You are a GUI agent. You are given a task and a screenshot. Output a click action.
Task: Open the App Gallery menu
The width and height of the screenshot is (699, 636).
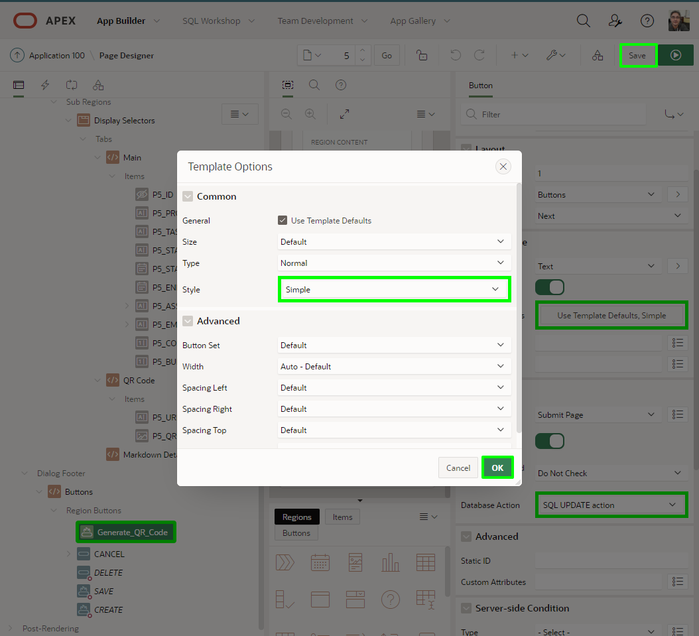[x=419, y=21]
